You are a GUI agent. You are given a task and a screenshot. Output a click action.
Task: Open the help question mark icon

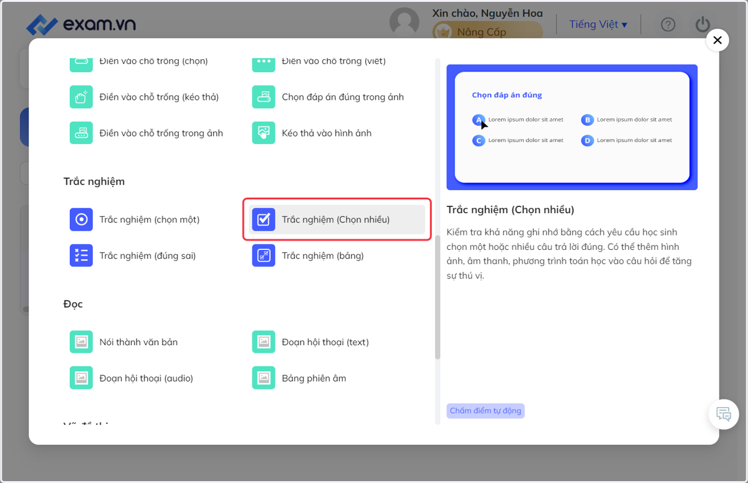point(668,25)
